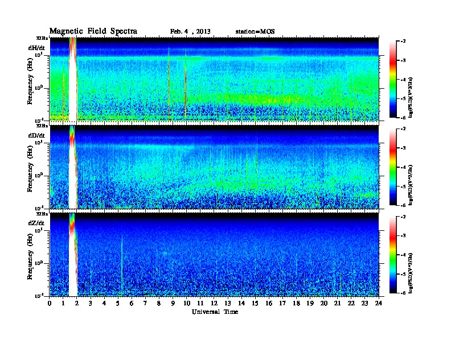451x348 pixels.
Task: Click hour '4' on the time axis
Action: (104, 303)
